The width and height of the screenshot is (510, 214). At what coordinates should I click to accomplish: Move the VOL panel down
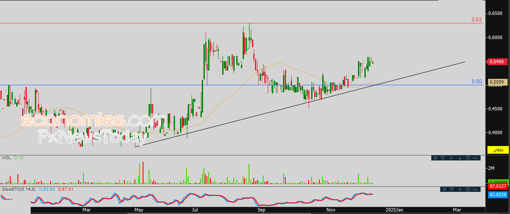pyautogui.click(x=460, y=158)
